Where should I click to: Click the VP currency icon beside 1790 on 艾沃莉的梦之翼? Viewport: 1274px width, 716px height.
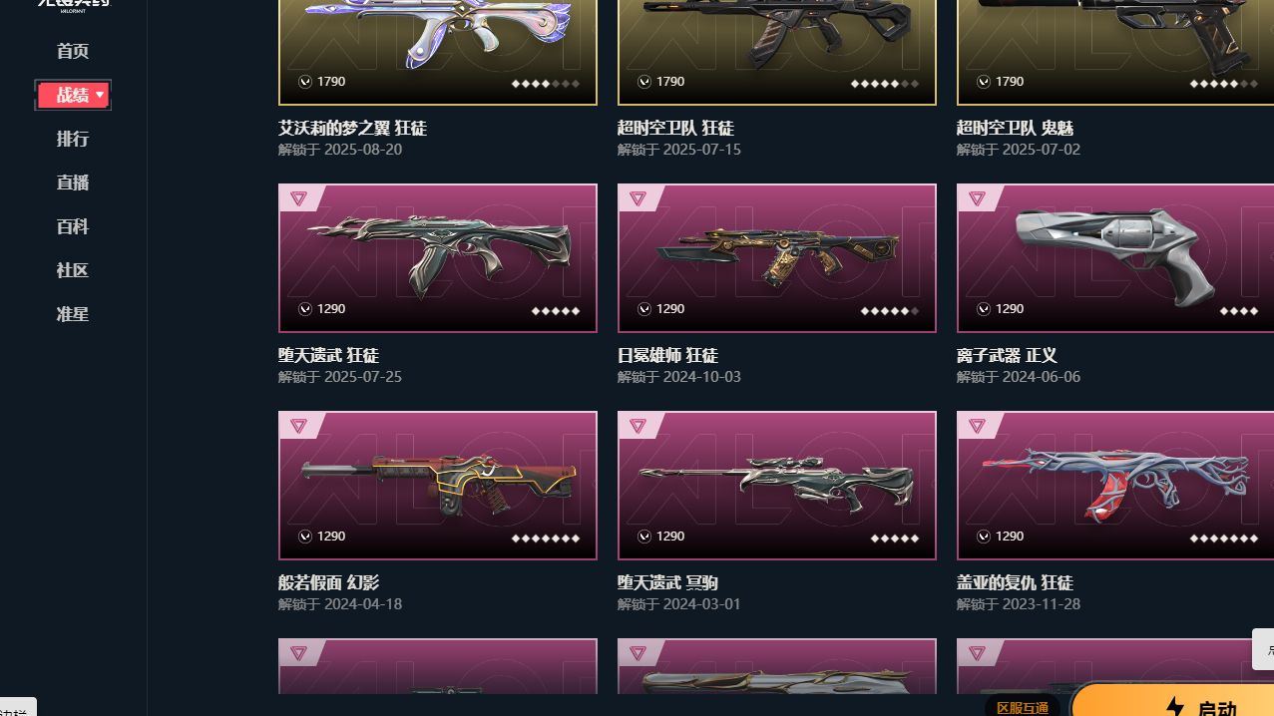[x=305, y=82]
